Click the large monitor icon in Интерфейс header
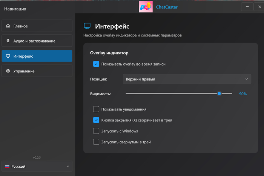 pos(87,26)
